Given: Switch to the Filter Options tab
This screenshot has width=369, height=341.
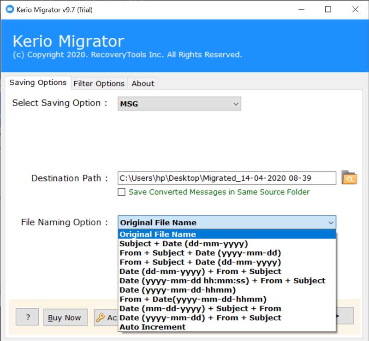Looking at the screenshot, I should [99, 83].
